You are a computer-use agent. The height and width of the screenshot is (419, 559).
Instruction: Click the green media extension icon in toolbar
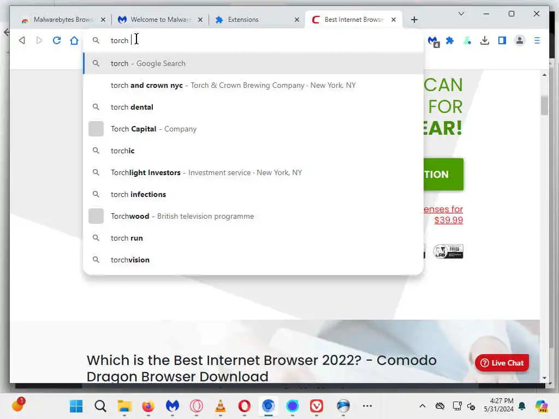pyautogui.click(x=467, y=40)
